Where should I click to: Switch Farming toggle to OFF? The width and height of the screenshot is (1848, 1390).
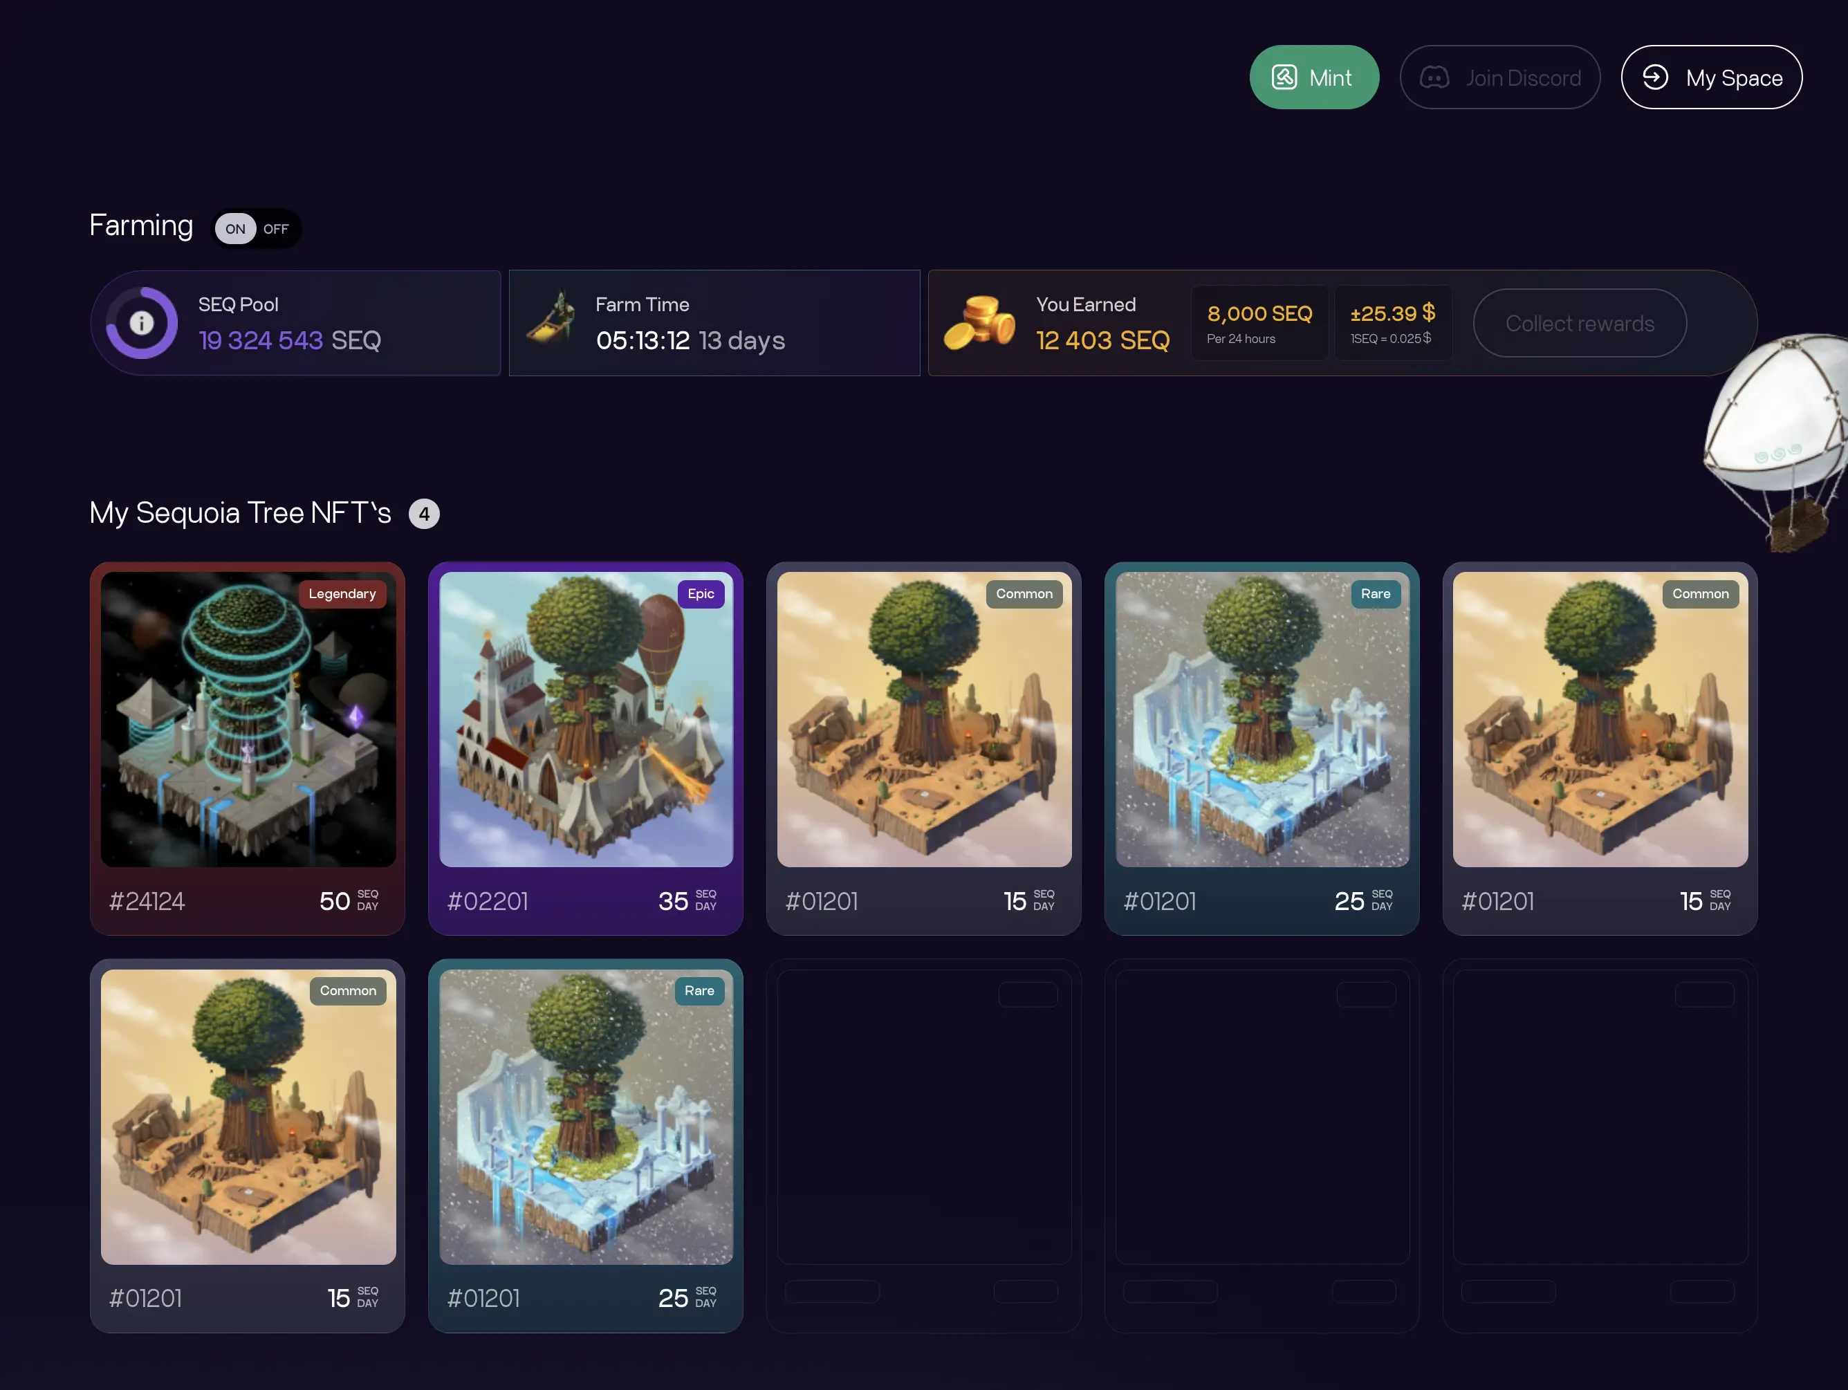point(277,229)
